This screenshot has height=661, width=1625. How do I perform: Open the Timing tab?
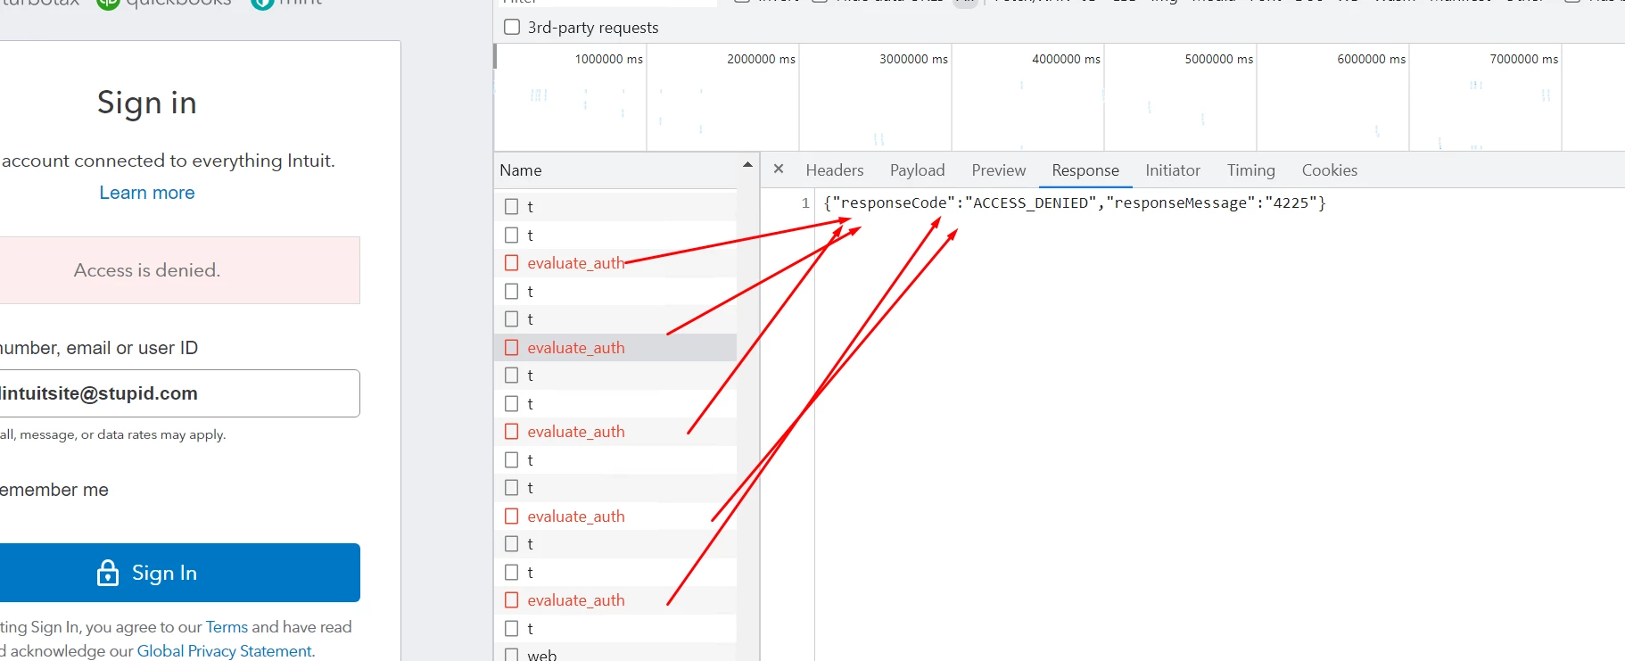tap(1251, 169)
